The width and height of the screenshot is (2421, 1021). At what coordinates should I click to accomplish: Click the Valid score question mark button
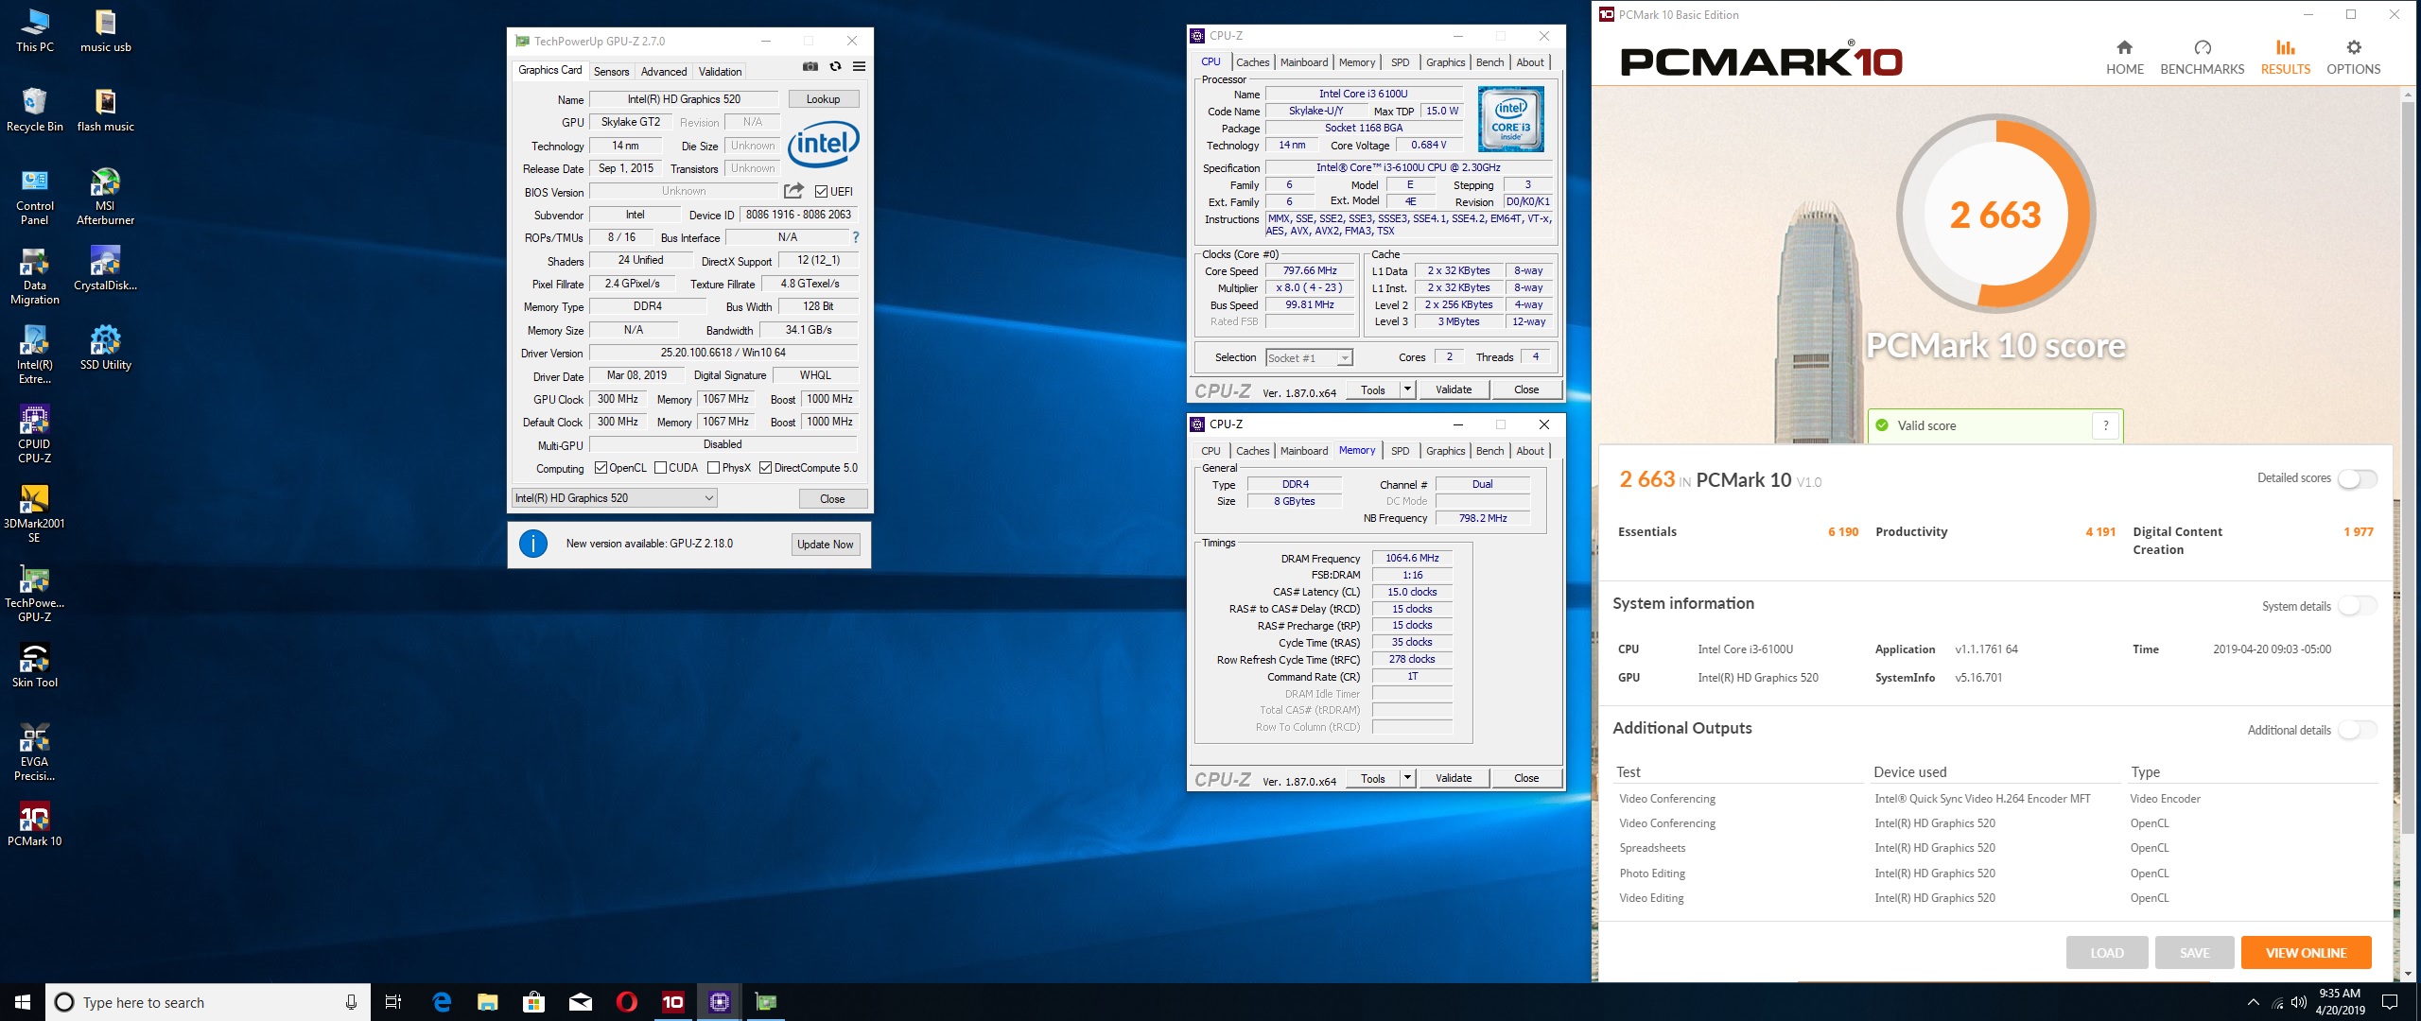[2106, 425]
